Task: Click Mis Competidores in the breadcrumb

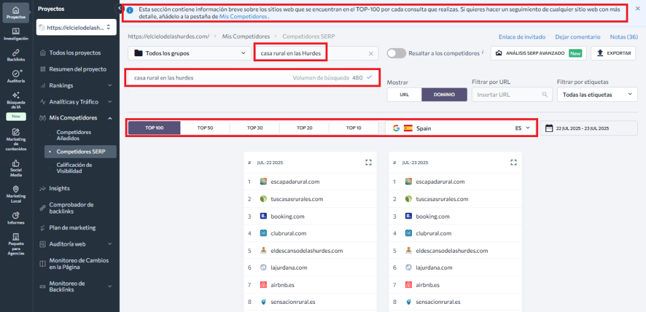Action: click(x=246, y=37)
